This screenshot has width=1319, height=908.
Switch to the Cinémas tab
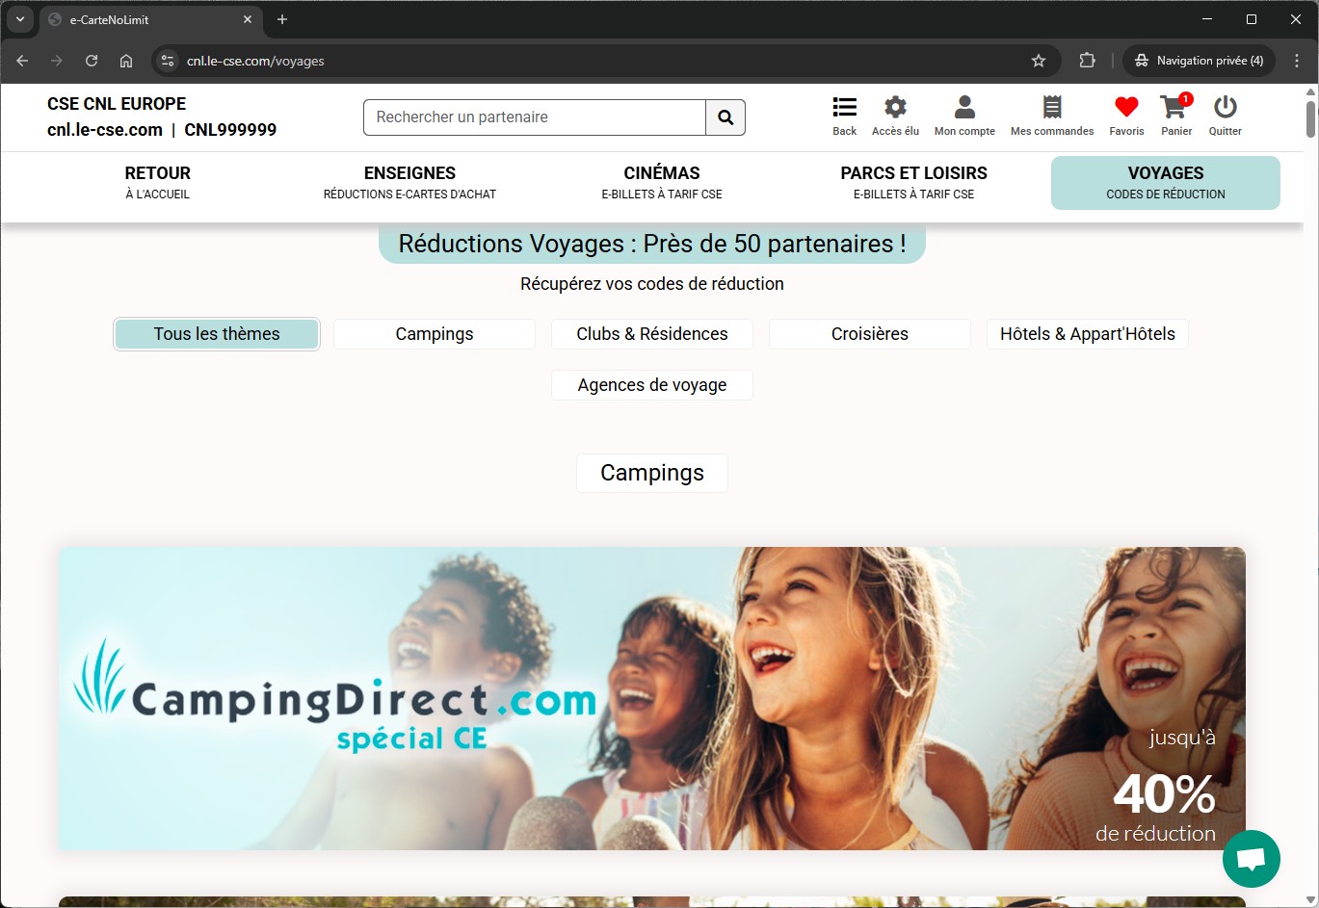(x=662, y=182)
